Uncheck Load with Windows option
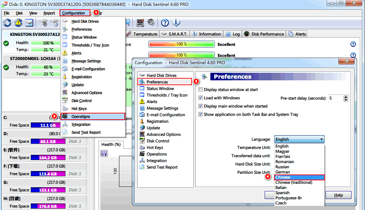Viewport: 365px width, 210px height. click(201, 98)
